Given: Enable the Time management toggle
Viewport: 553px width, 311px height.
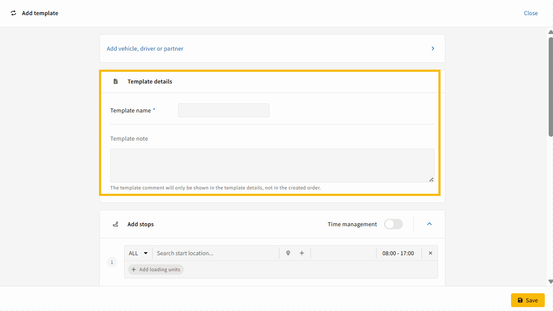Looking at the screenshot, I should pos(393,224).
